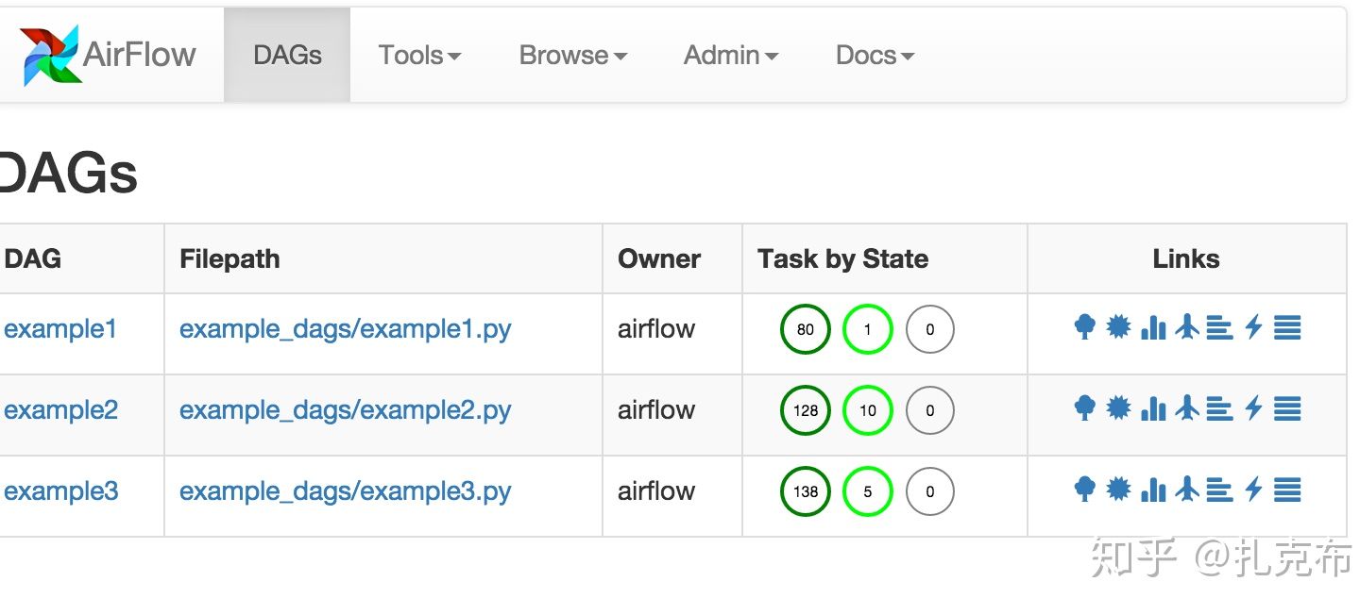1360x615 pixels.
Task: Click the 138 success tasks circle for example3
Action: [805, 491]
